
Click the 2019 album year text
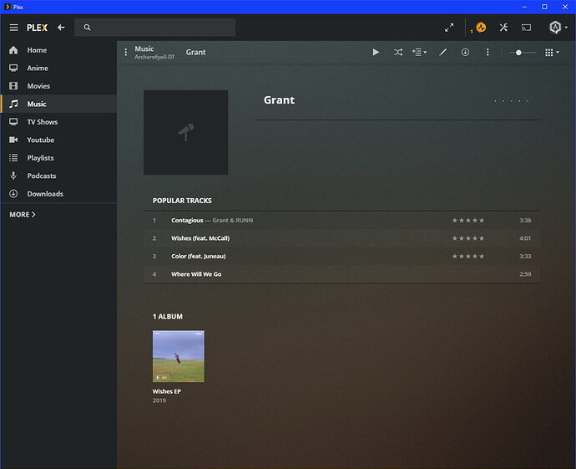pyautogui.click(x=159, y=400)
